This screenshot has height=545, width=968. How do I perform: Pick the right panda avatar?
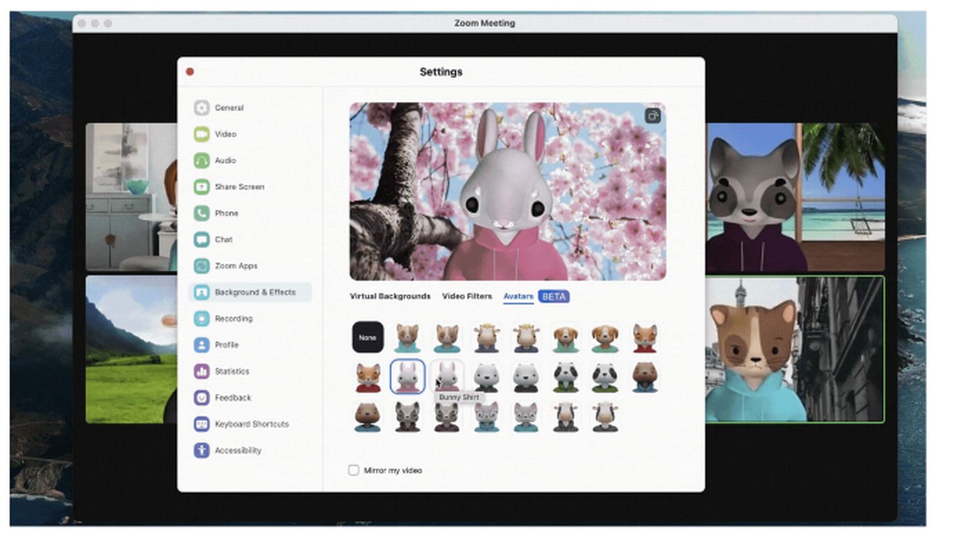tap(605, 377)
